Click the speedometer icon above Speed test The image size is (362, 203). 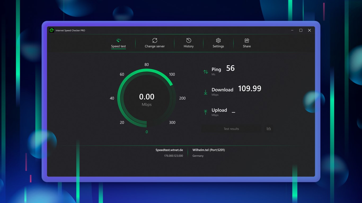118,40
